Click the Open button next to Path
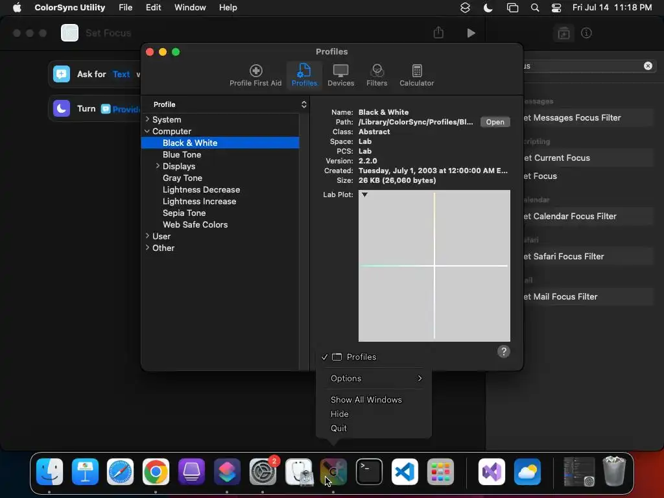The width and height of the screenshot is (664, 498). [495, 122]
